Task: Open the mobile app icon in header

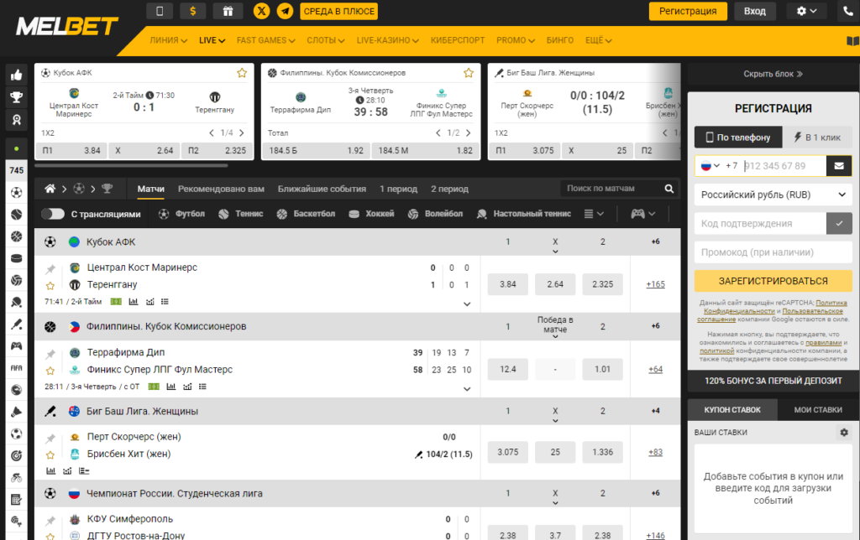Action: 160,11
